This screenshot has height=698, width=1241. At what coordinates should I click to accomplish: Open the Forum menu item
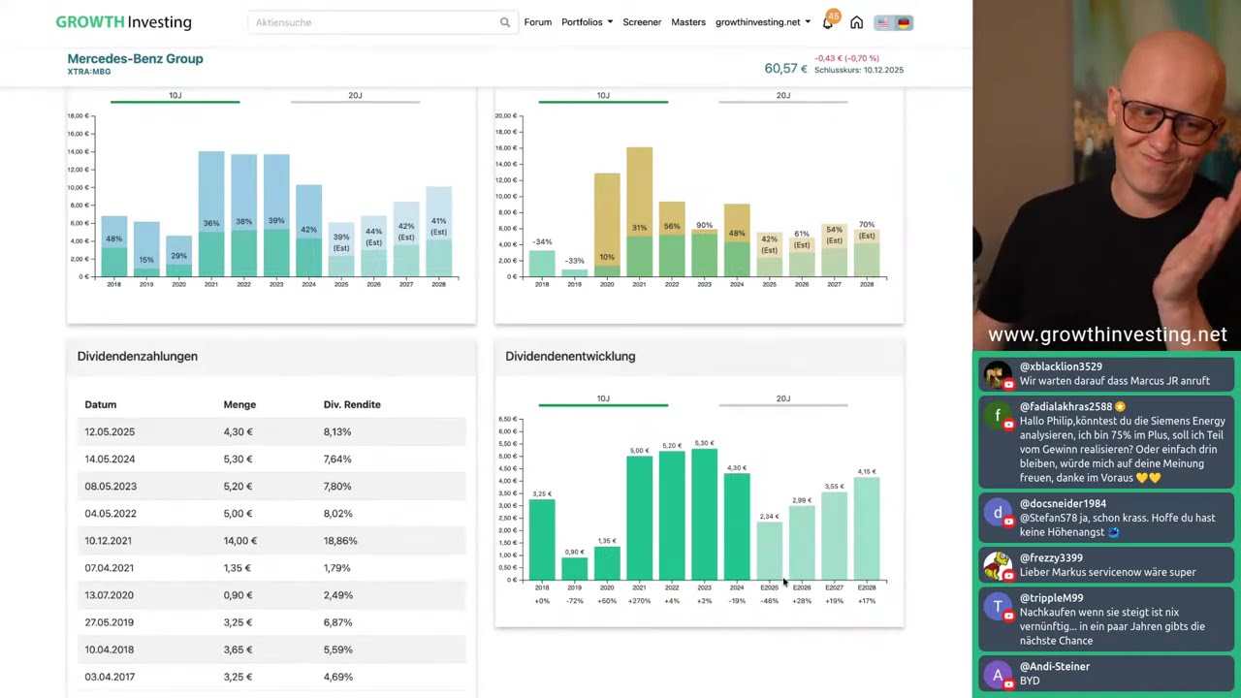pos(537,22)
